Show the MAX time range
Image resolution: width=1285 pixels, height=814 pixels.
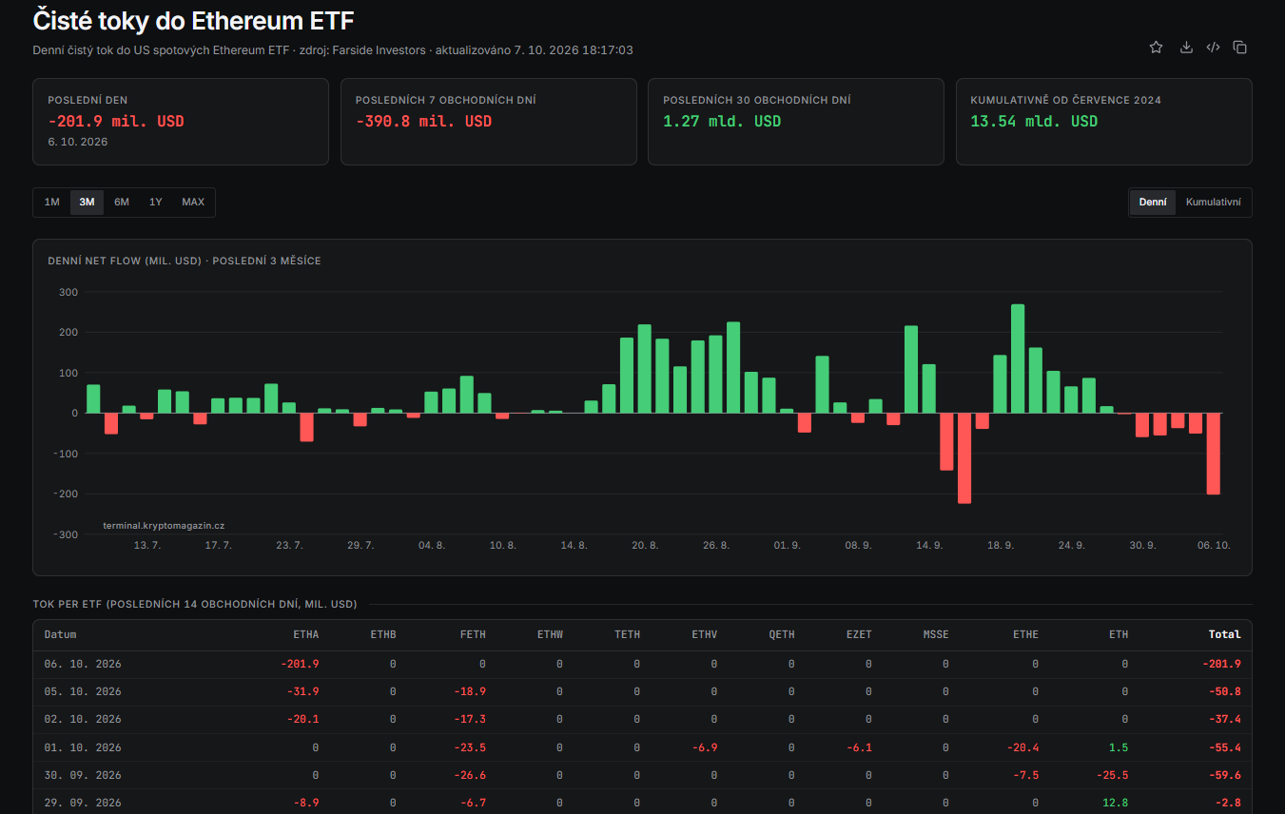(x=193, y=203)
